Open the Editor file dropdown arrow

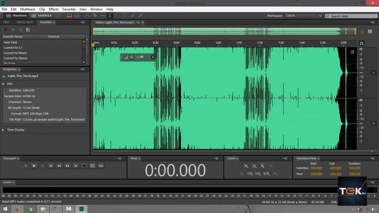click(x=138, y=22)
